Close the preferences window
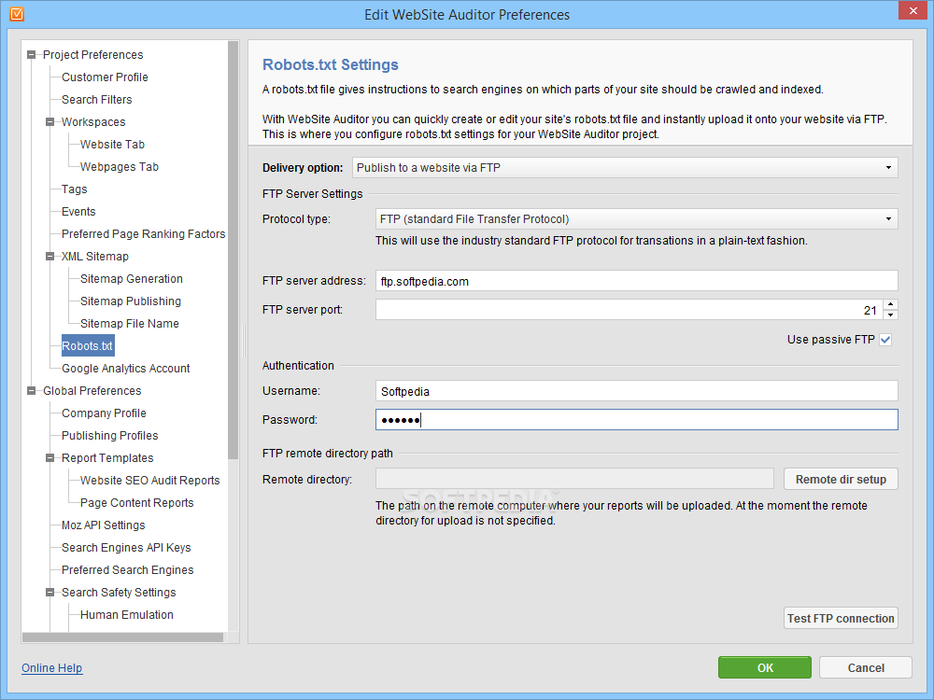934x700 pixels. pos(911,11)
